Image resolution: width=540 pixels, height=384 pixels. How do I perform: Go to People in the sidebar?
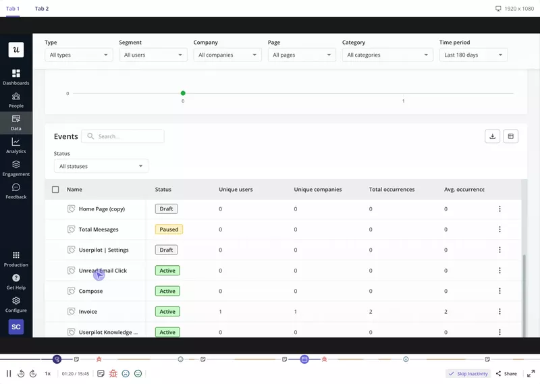[x=16, y=100]
